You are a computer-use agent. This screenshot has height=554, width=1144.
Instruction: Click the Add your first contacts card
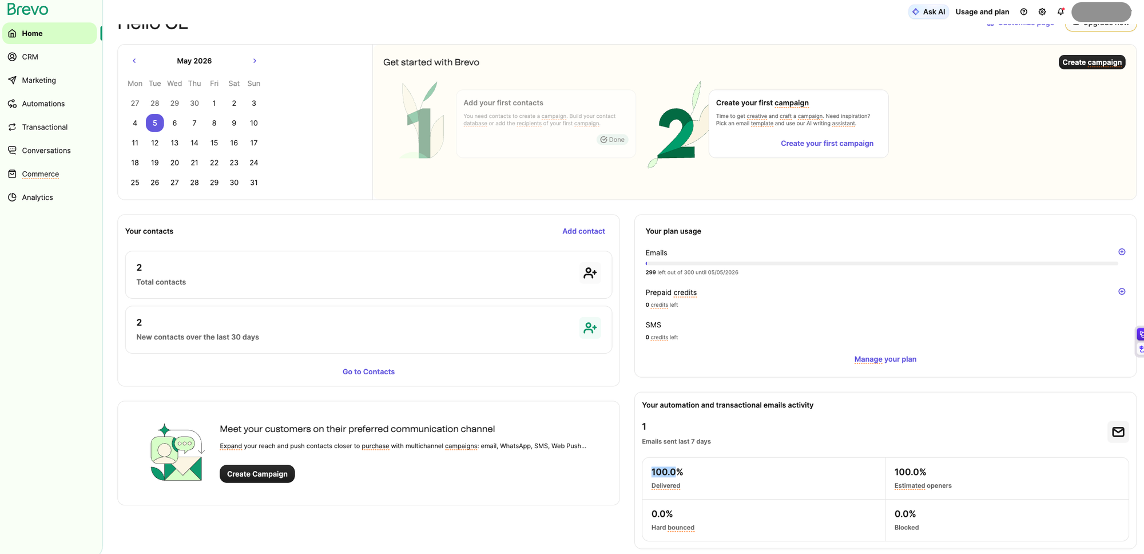546,124
